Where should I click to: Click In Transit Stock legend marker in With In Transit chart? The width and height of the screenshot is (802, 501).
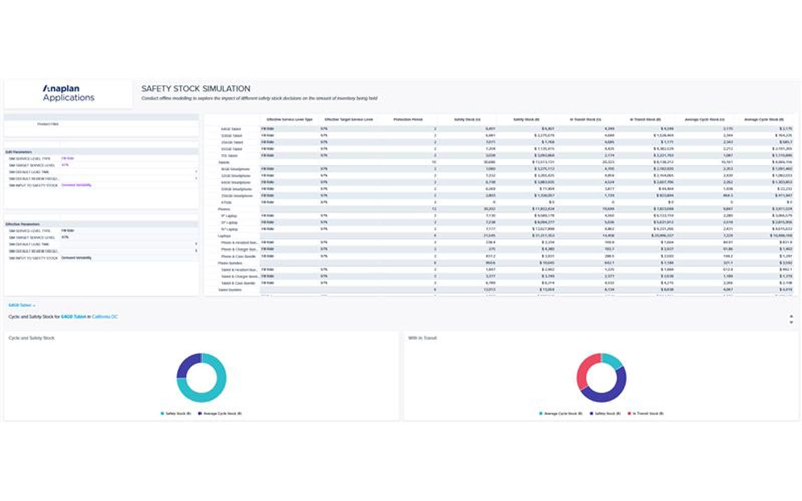click(x=629, y=414)
